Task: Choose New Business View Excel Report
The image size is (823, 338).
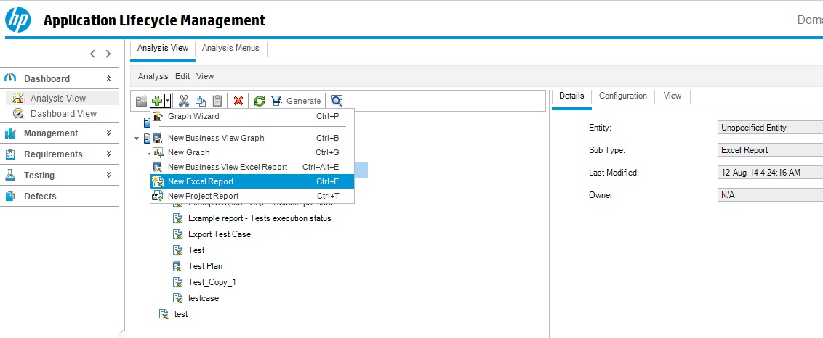Action: [252, 167]
